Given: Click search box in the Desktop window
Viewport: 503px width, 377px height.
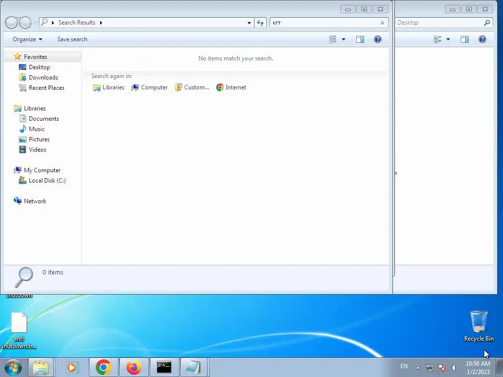Looking at the screenshot, I should tap(439, 23).
